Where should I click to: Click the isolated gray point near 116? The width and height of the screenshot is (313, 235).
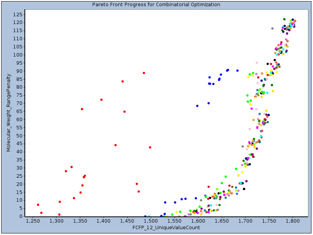coord(272,28)
